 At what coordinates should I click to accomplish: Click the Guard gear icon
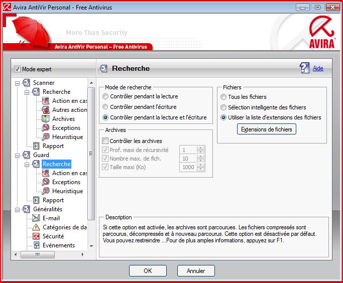26,155
